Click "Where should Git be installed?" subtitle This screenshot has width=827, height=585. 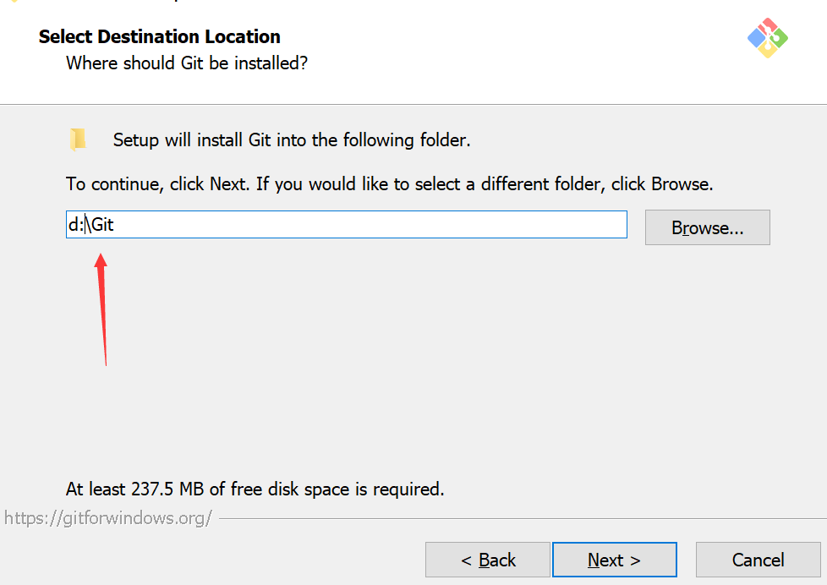click(x=187, y=63)
